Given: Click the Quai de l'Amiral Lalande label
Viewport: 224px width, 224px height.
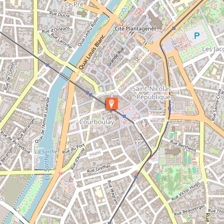Looking at the screenshot, I should click(42, 120).
